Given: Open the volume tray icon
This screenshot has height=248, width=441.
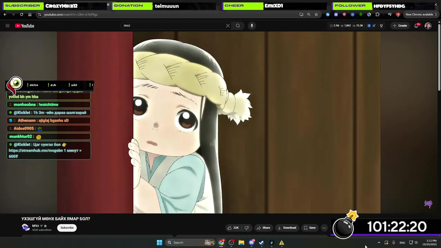Looking at the screenshot, I should click(416, 242).
